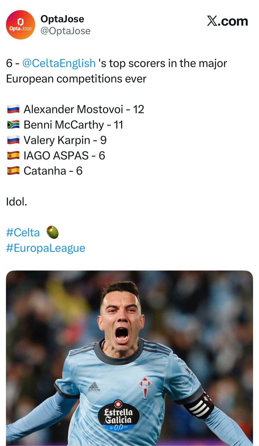This screenshot has width=259, height=446.
Task: Click the X.com logo
Action: point(227,21)
